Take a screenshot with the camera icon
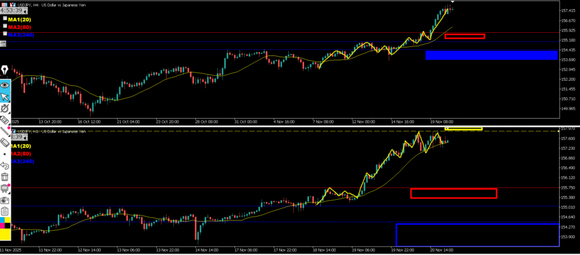 (x=5, y=200)
